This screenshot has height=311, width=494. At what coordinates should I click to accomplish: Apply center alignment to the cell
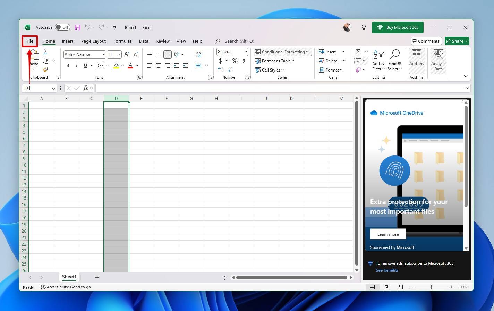158,65
